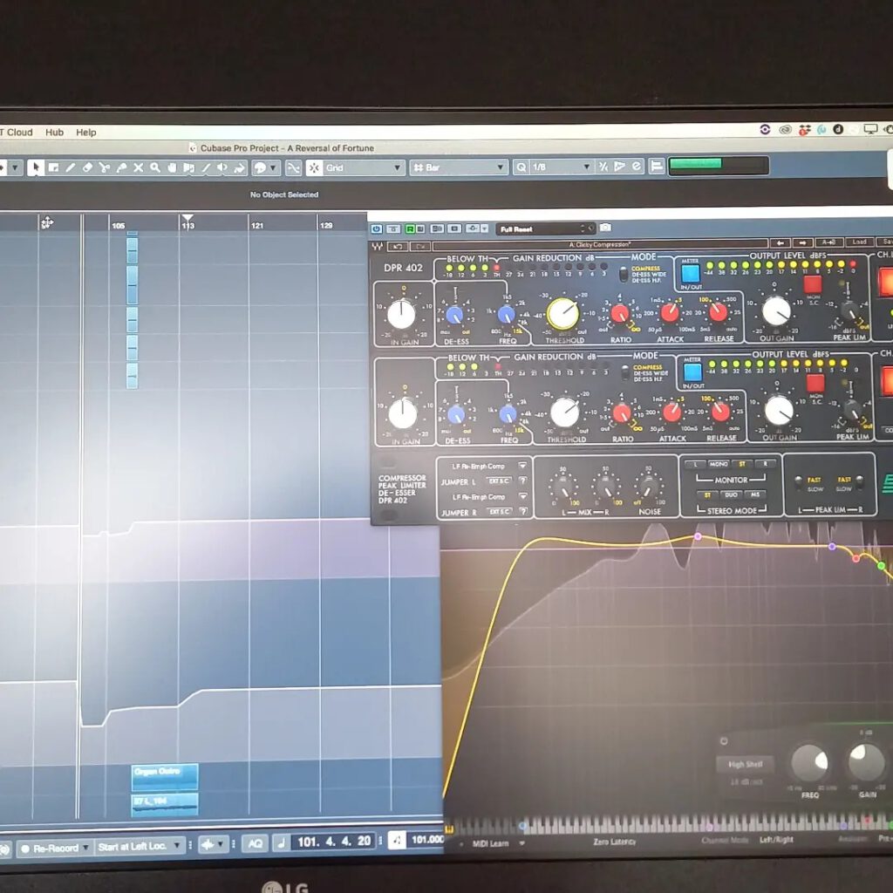Screen dimensions: 893x893
Task: Click the blue Meter In/Out button, top channel
Action: 691,273
